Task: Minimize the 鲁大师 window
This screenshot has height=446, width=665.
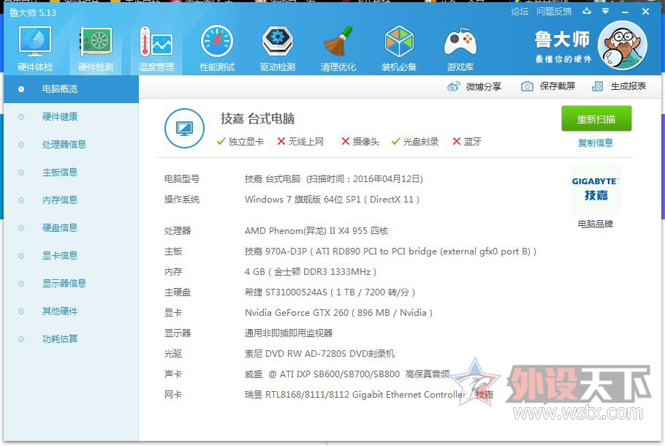Action: [625, 12]
